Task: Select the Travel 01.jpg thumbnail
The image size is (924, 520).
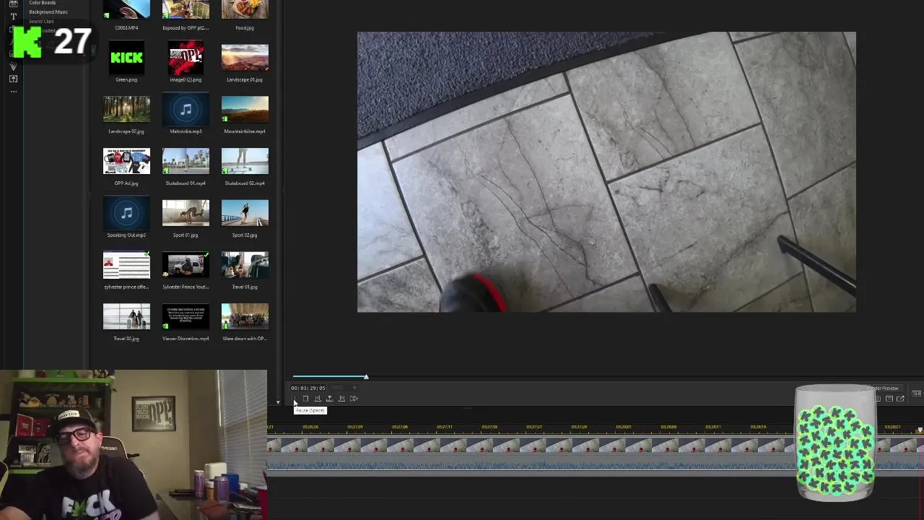Action: click(x=245, y=265)
